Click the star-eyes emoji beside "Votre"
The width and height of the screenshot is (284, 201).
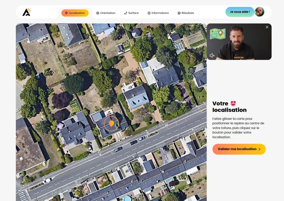(x=233, y=103)
